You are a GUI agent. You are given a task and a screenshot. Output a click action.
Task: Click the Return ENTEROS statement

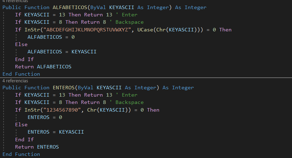coord(37,147)
